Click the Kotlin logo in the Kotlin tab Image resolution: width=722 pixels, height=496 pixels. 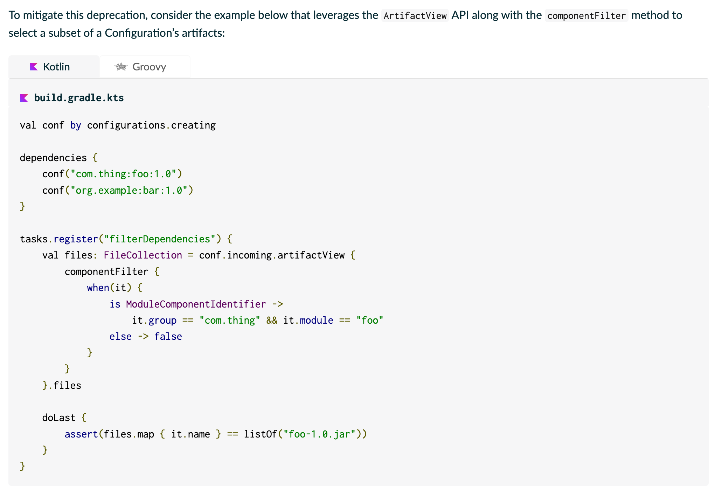34,67
